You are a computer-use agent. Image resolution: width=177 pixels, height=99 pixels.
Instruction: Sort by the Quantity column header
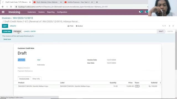click(x=113, y=83)
